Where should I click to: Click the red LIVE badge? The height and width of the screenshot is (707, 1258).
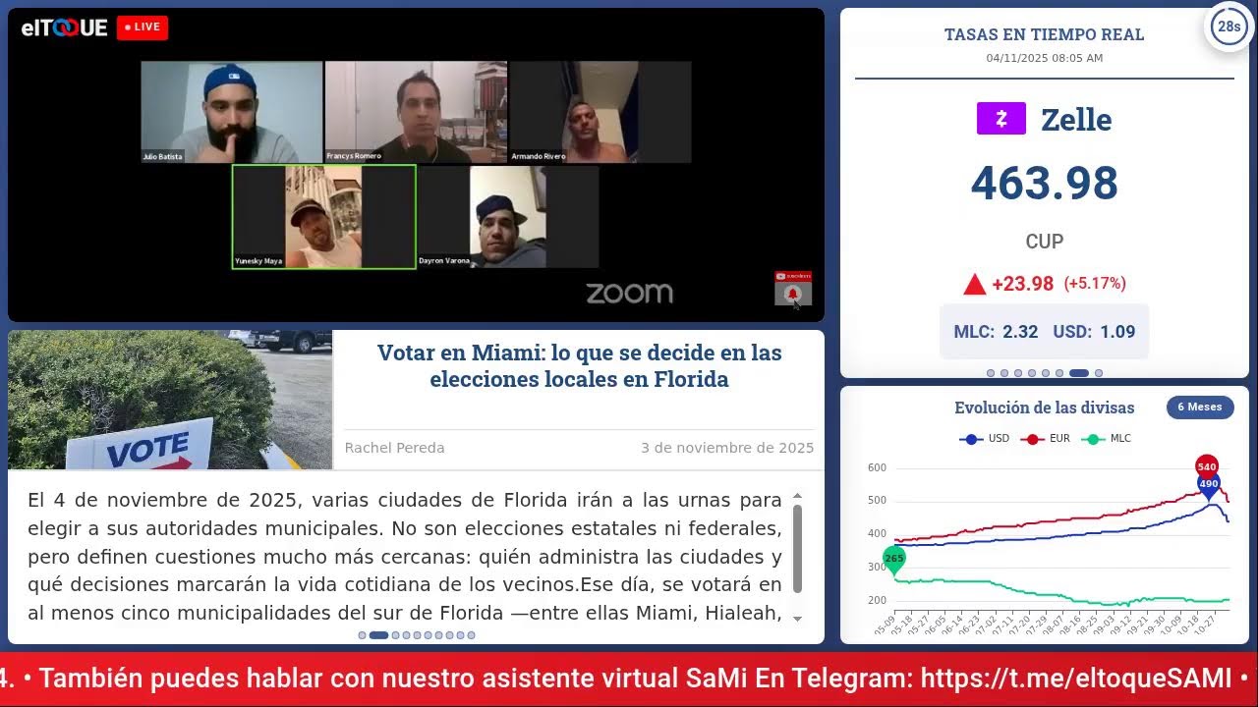143,27
